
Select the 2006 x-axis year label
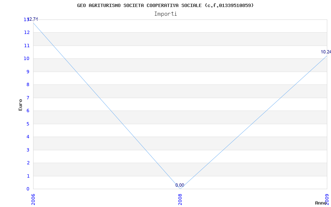pyautogui.click(x=33, y=200)
